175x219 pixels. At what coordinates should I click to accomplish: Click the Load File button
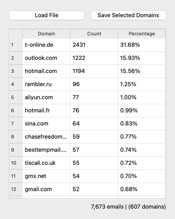click(x=46, y=15)
